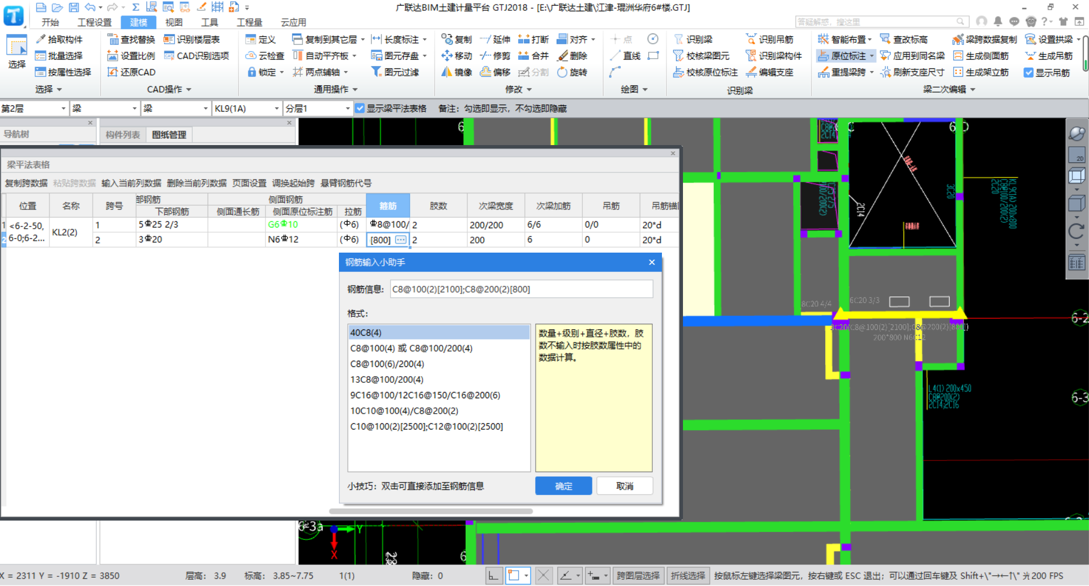Viewport: 1089px width, 586px height.
Task: Click the 拾取构件 pick component tool
Action: (59, 39)
